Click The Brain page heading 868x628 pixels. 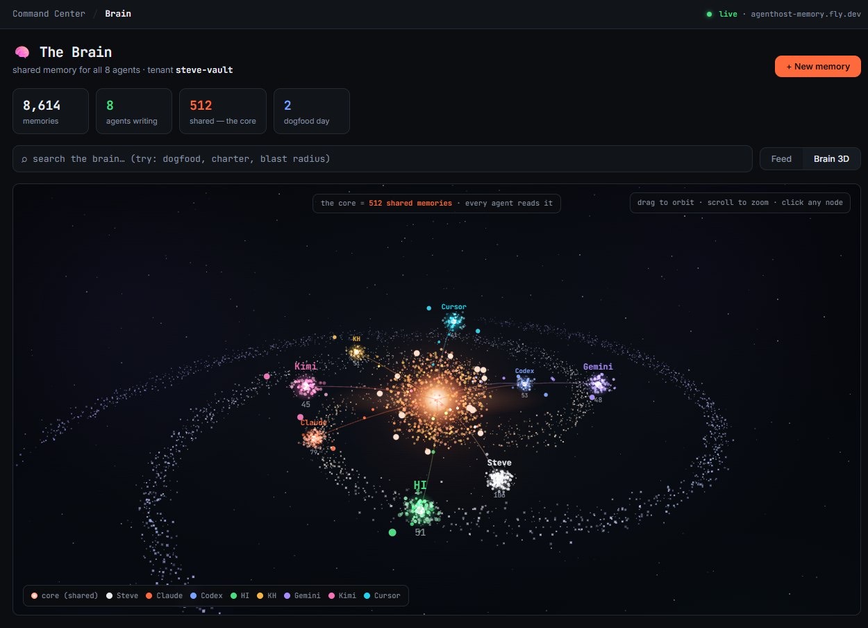(x=76, y=52)
